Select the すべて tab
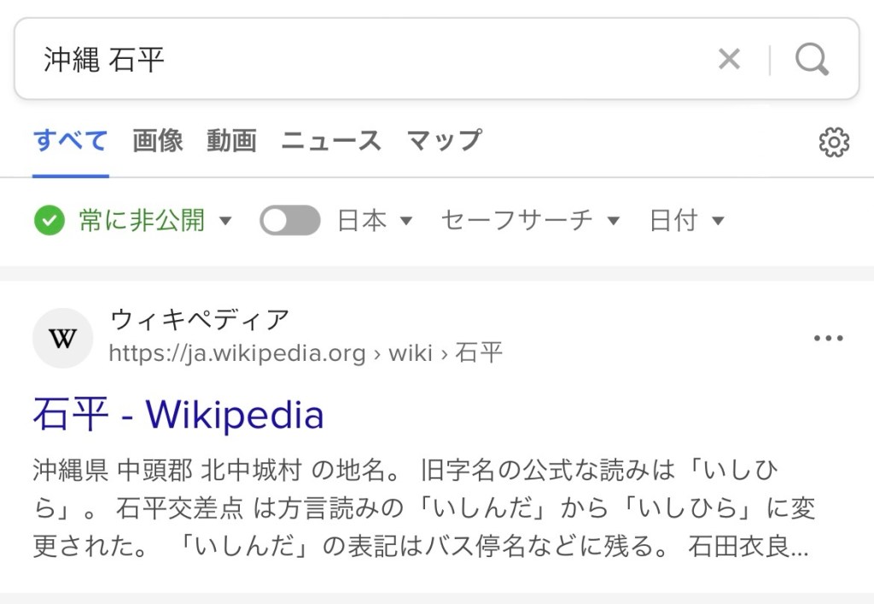Screen dimensions: 874x604 [70, 141]
